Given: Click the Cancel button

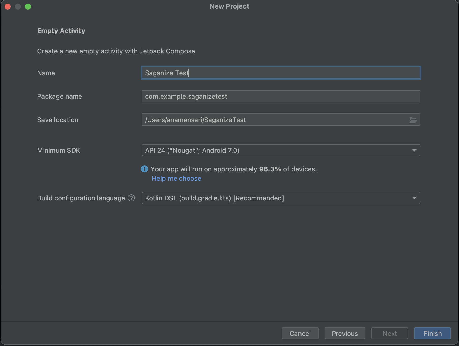Looking at the screenshot, I should point(300,333).
